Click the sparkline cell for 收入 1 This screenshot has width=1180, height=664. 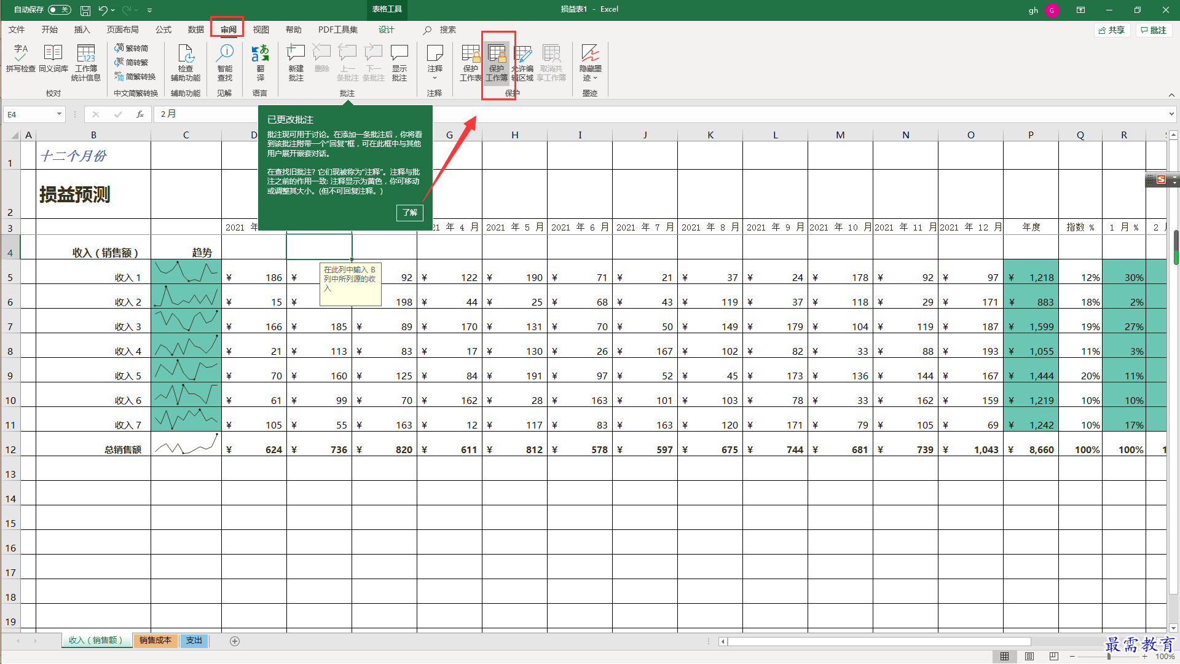click(x=186, y=271)
